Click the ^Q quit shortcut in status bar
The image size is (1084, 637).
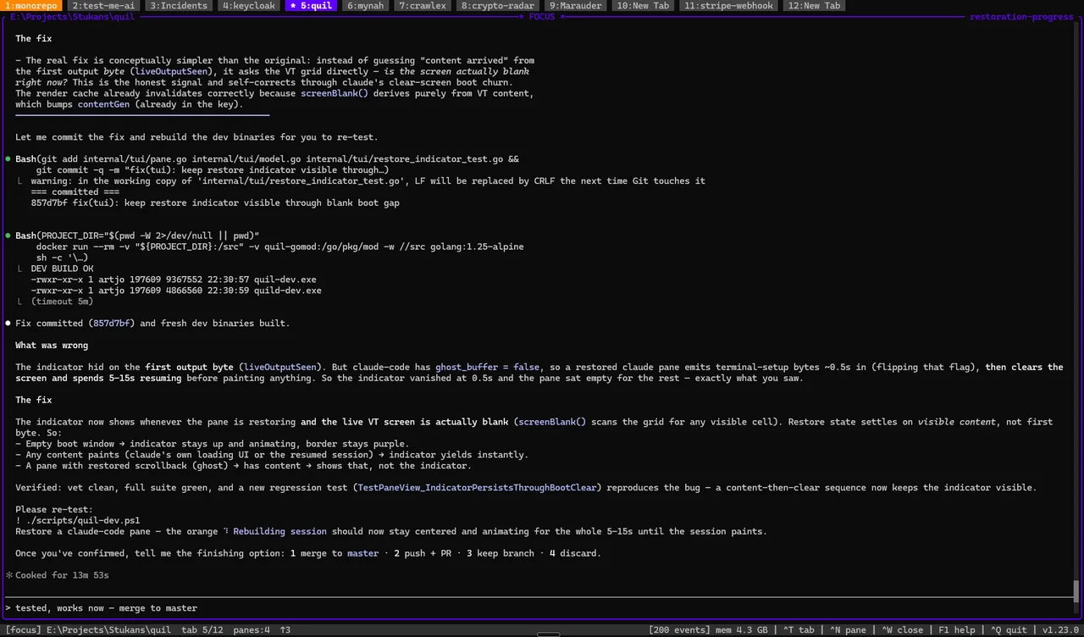point(1008,630)
